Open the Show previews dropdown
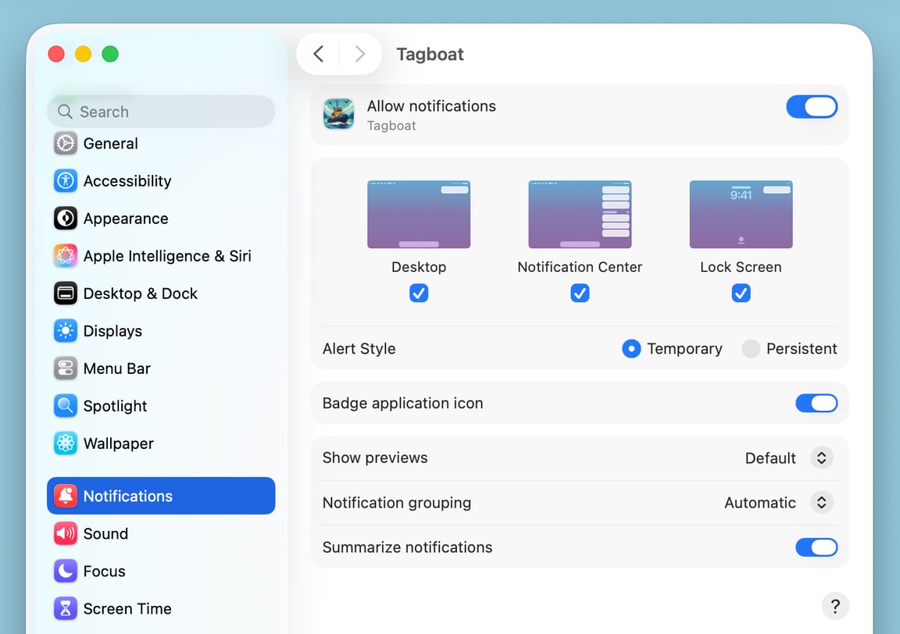900x634 pixels. (x=821, y=458)
